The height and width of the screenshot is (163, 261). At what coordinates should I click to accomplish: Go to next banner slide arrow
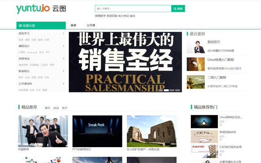click(x=177, y=61)
